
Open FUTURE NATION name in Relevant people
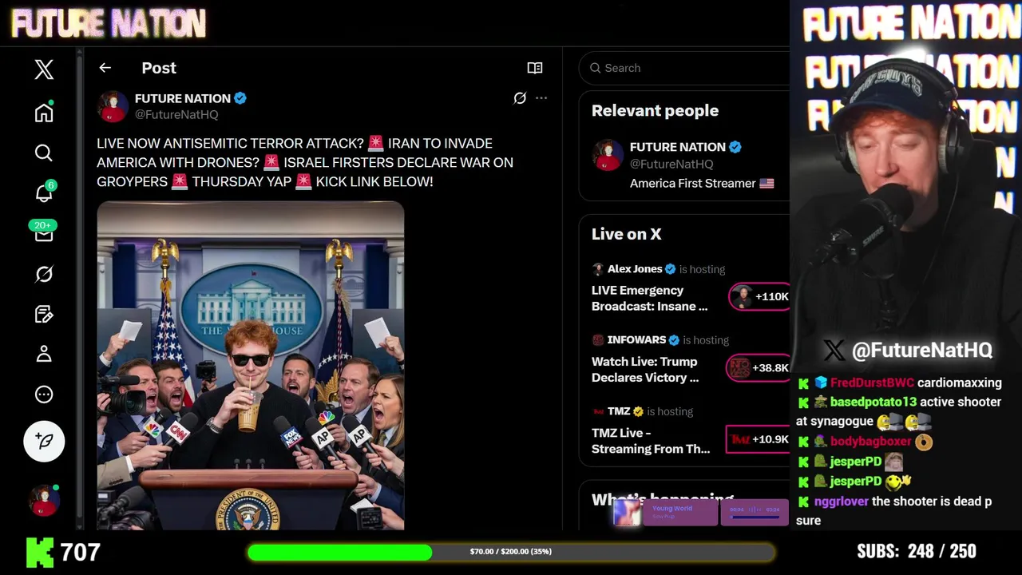[678, 147]
